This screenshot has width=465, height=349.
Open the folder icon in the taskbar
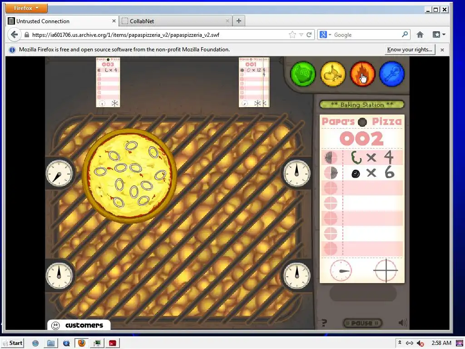51,343
